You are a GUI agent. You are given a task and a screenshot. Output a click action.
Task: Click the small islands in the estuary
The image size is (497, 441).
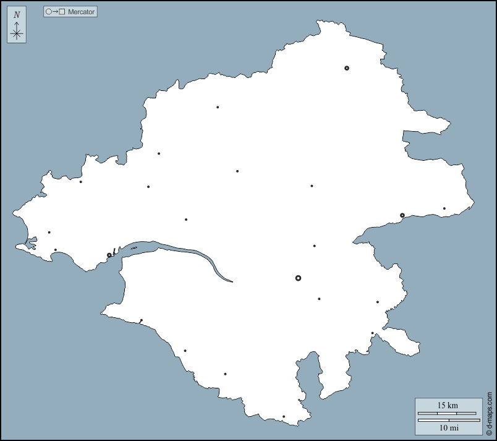134,248
